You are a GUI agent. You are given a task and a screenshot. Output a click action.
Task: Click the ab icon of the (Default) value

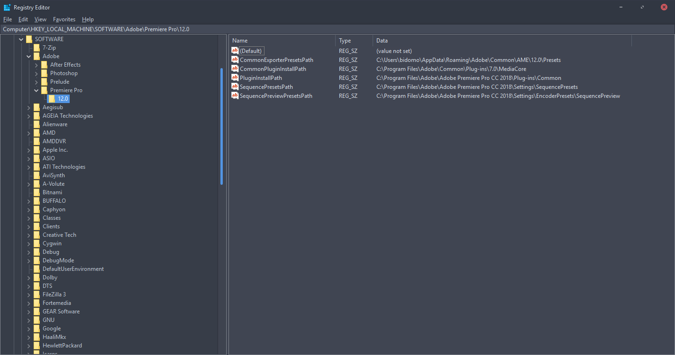coord(235,51)
